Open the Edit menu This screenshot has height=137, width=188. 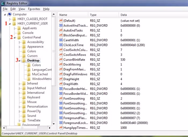(13, 9)
